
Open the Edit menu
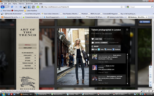(x=5, y=4)
